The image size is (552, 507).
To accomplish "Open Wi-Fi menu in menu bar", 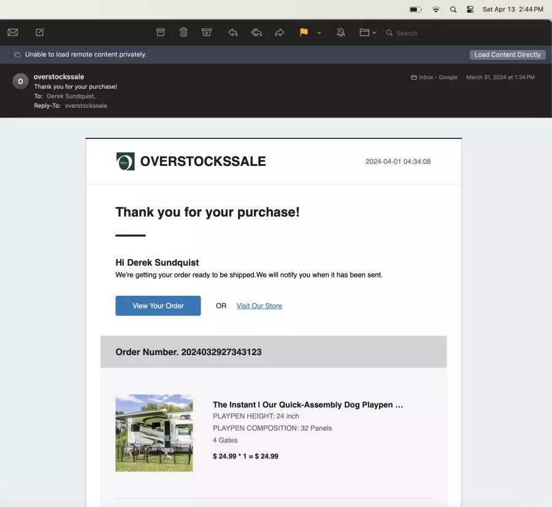I will click(436, 9).
